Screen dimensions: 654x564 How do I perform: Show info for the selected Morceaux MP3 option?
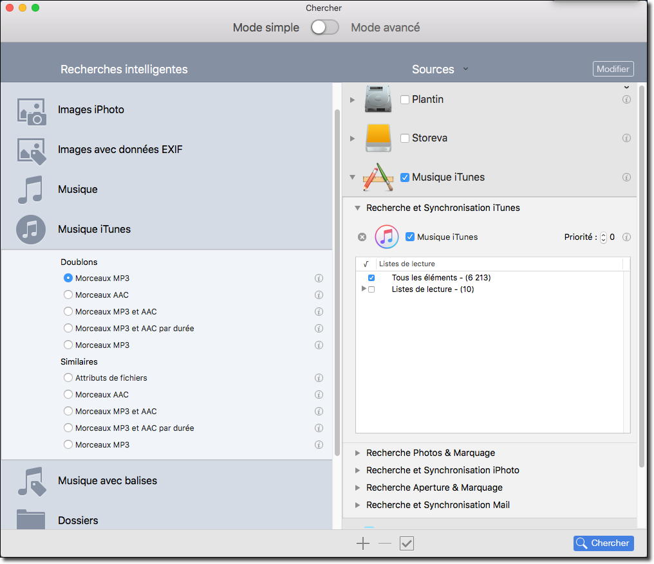319,278
